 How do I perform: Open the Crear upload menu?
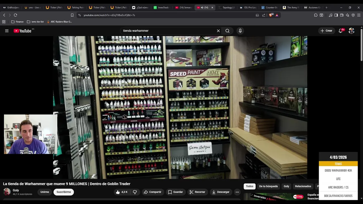[x=326, y=31]
